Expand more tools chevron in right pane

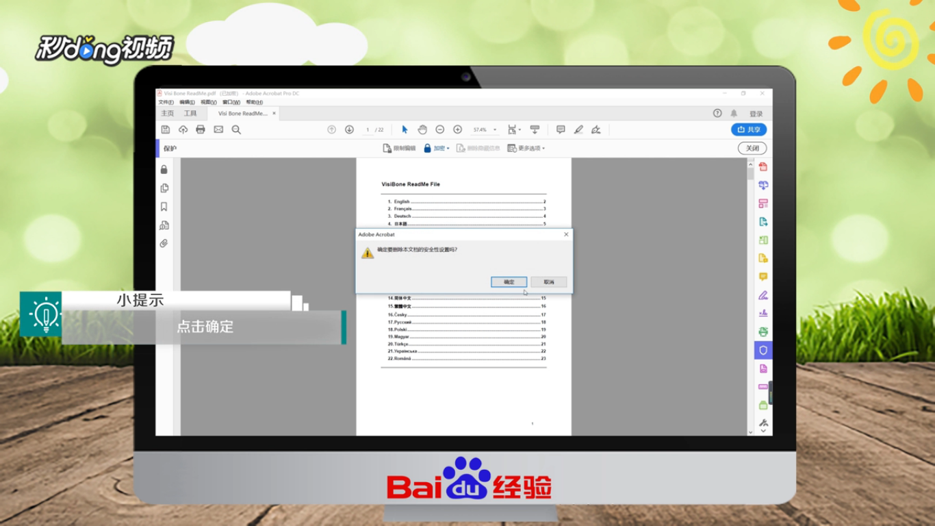[763, 431]
